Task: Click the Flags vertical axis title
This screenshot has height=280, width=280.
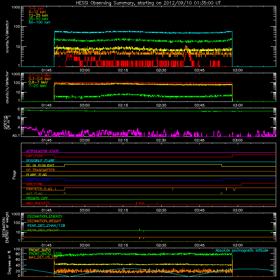Action: point(14,175)
